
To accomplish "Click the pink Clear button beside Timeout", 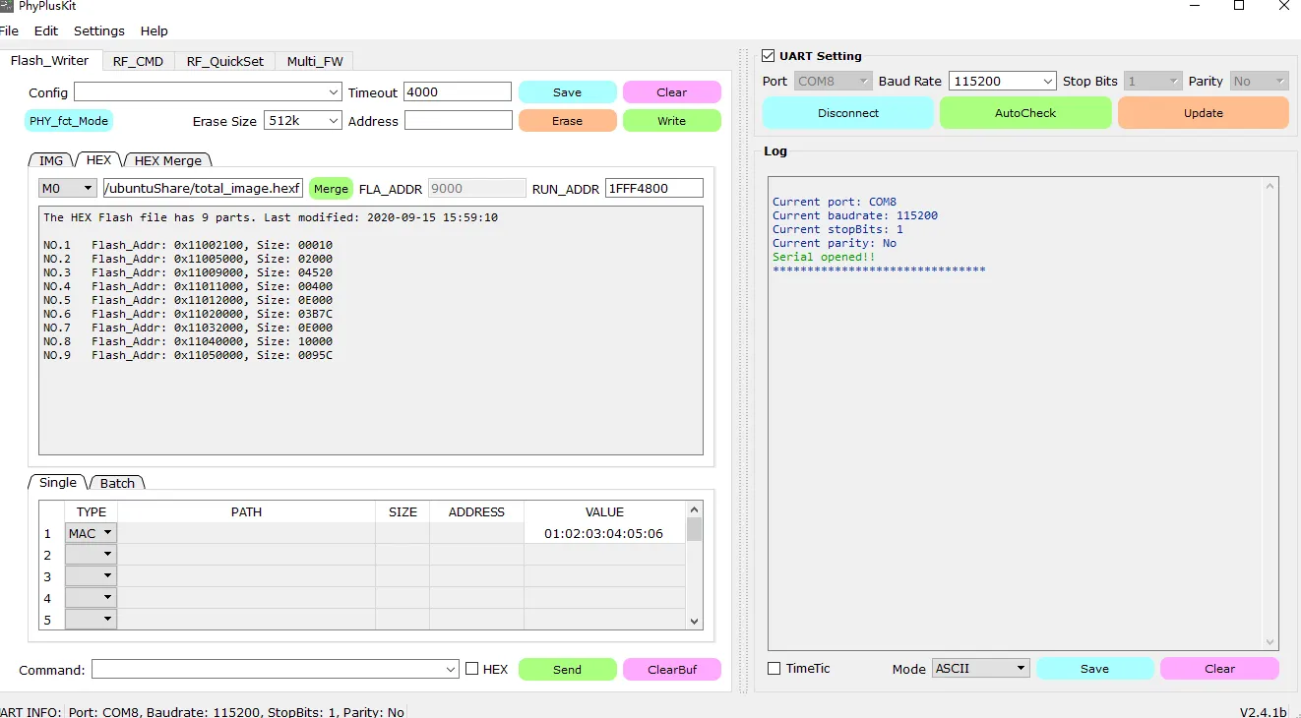I will 672,92.
